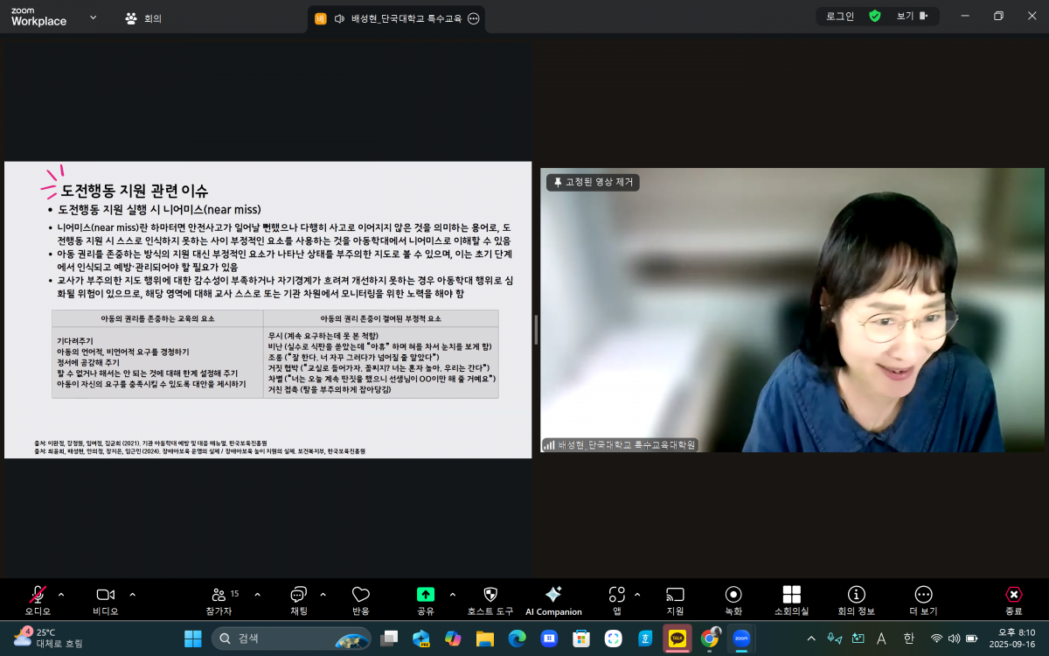
Task: Select the 회의 tab at top
Action: point(143,17)
